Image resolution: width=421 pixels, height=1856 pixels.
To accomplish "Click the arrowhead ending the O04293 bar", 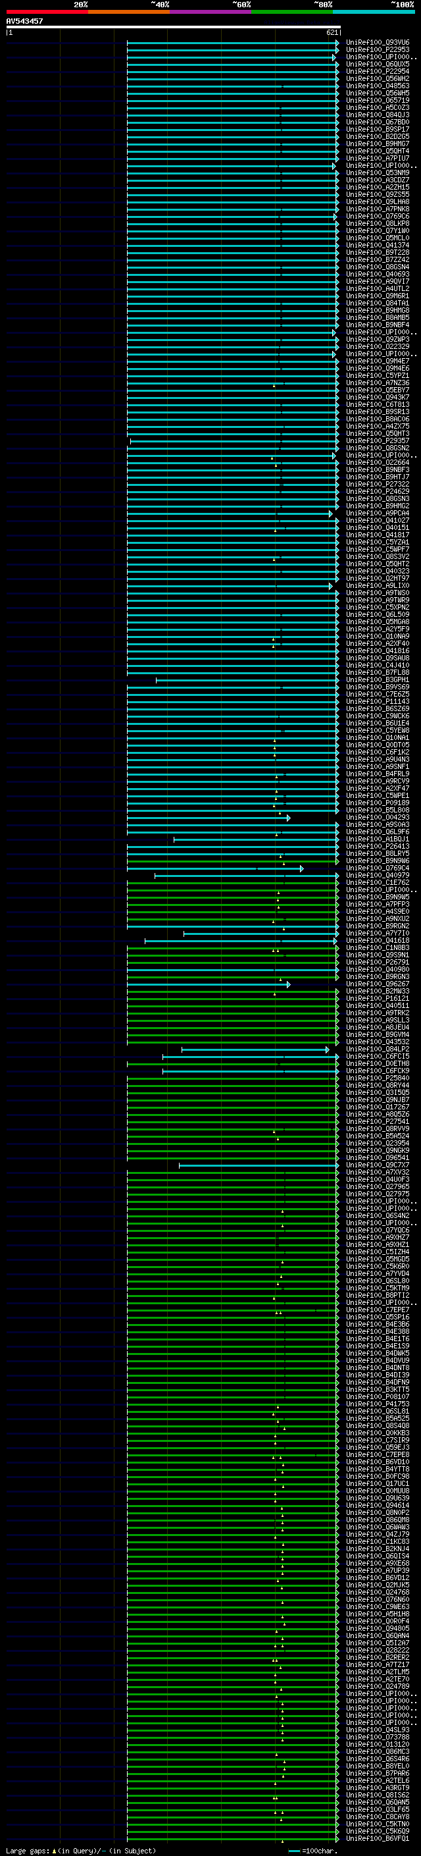I will [x=289, y=818].
